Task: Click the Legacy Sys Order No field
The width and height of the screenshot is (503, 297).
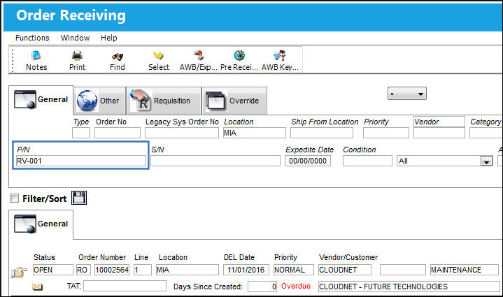Action: [182, 133]
